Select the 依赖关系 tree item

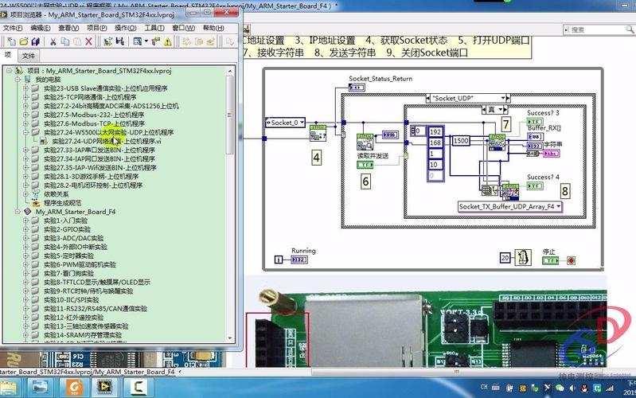(56, 194)
